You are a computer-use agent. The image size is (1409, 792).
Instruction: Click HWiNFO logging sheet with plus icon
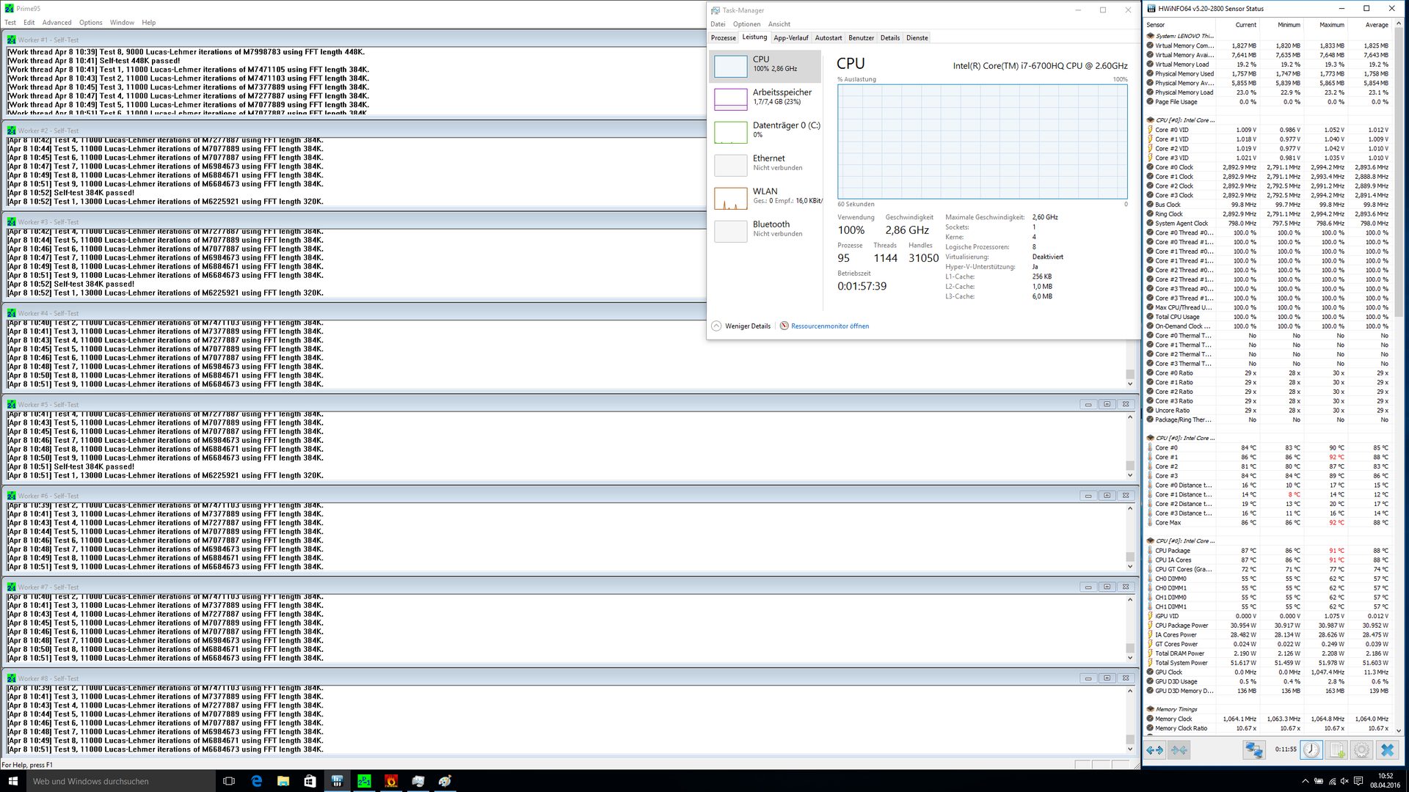pyautogui.click(x=1336, y=749)
